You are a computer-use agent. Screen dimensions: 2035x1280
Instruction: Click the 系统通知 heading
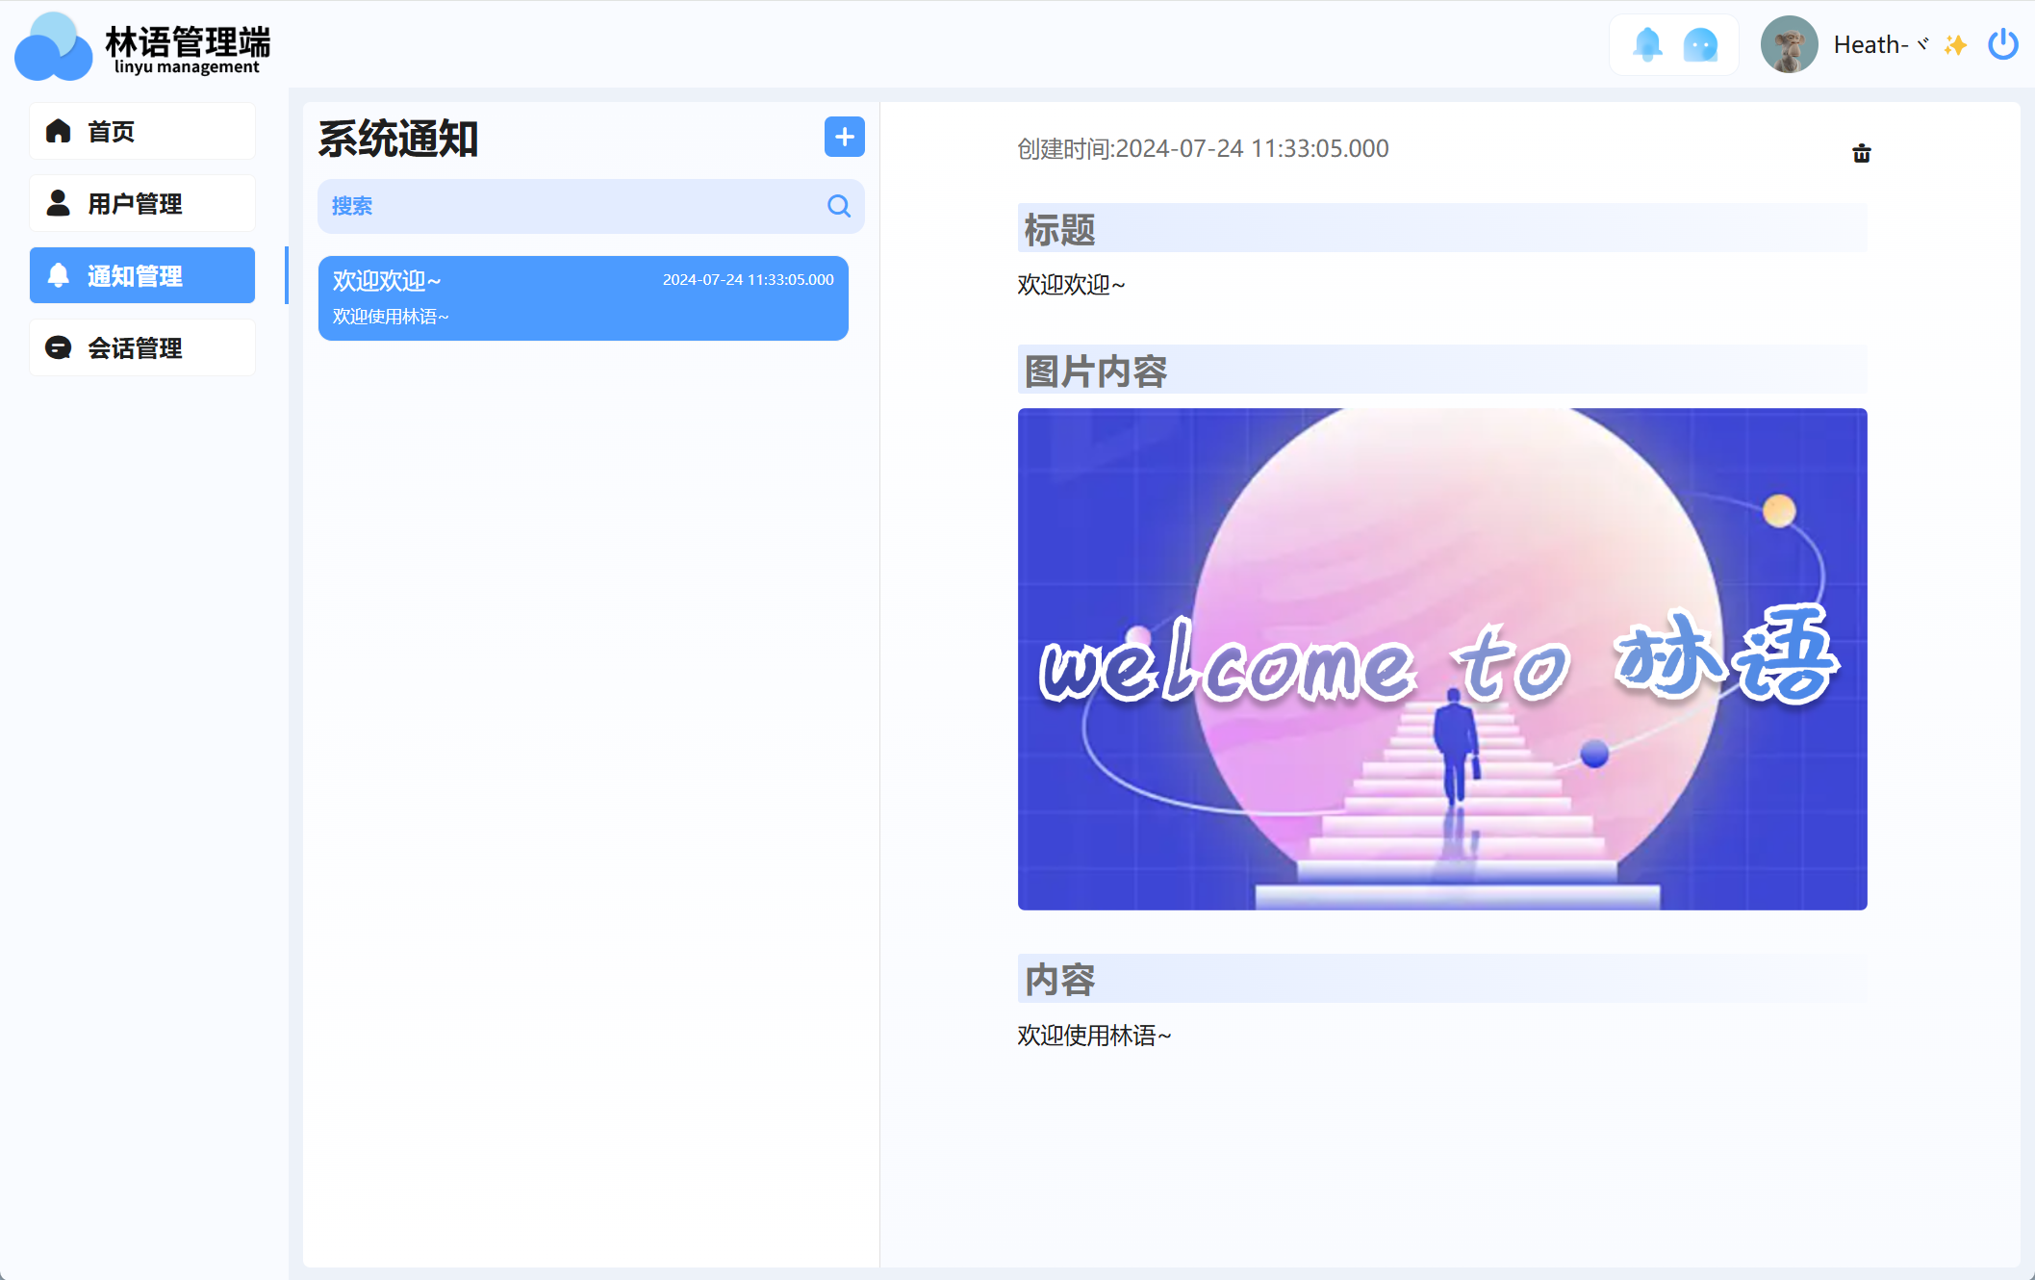[x=398, y=139]
